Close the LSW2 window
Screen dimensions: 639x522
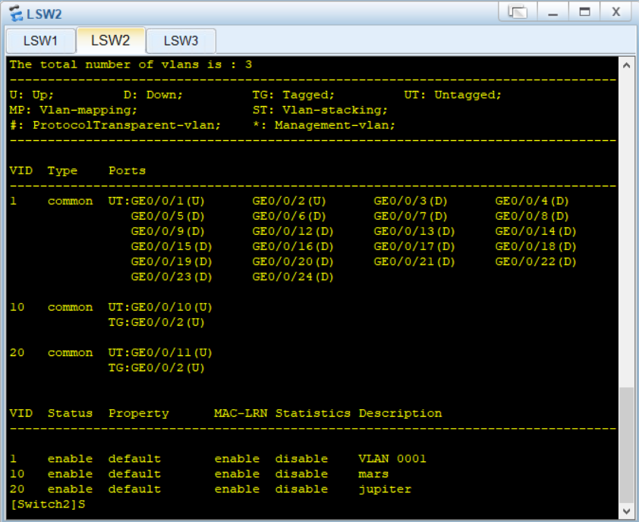tap(615, 11)
